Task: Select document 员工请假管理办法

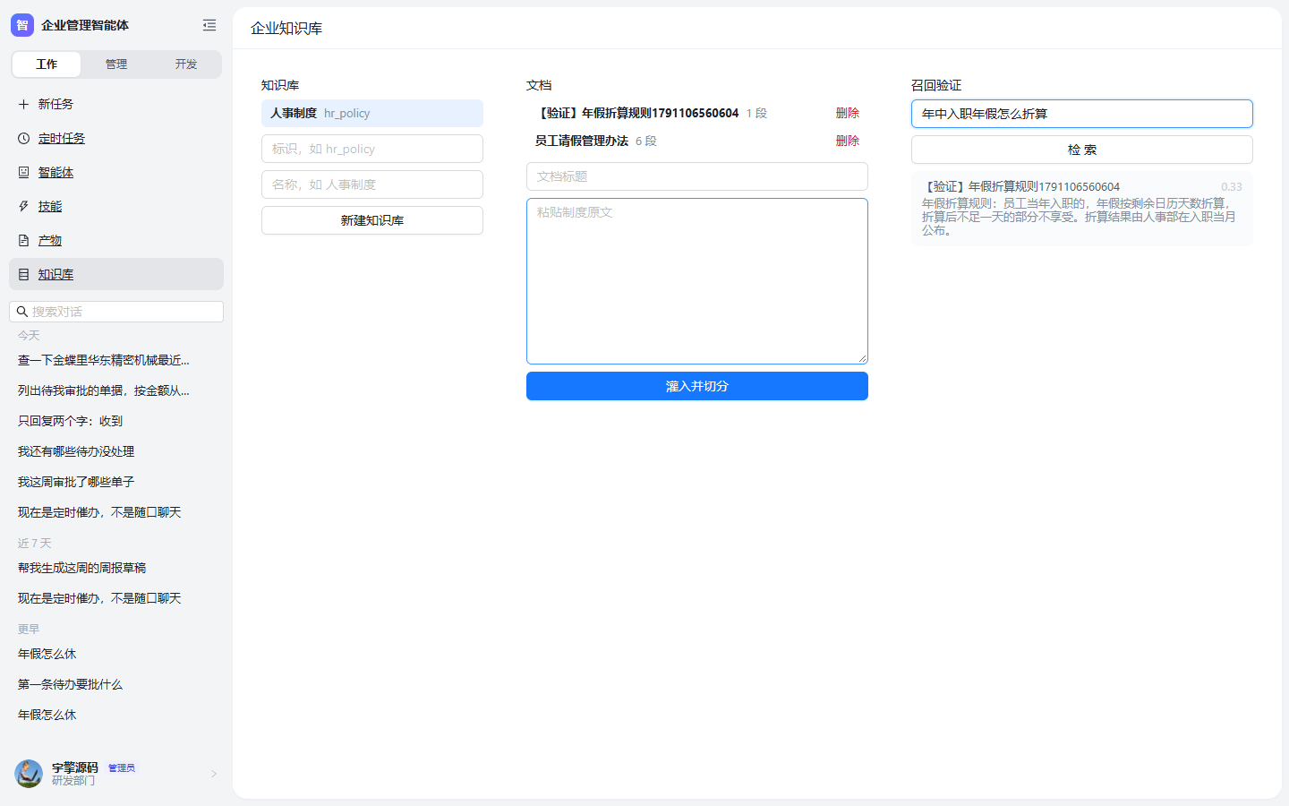Action: [582, 141]
